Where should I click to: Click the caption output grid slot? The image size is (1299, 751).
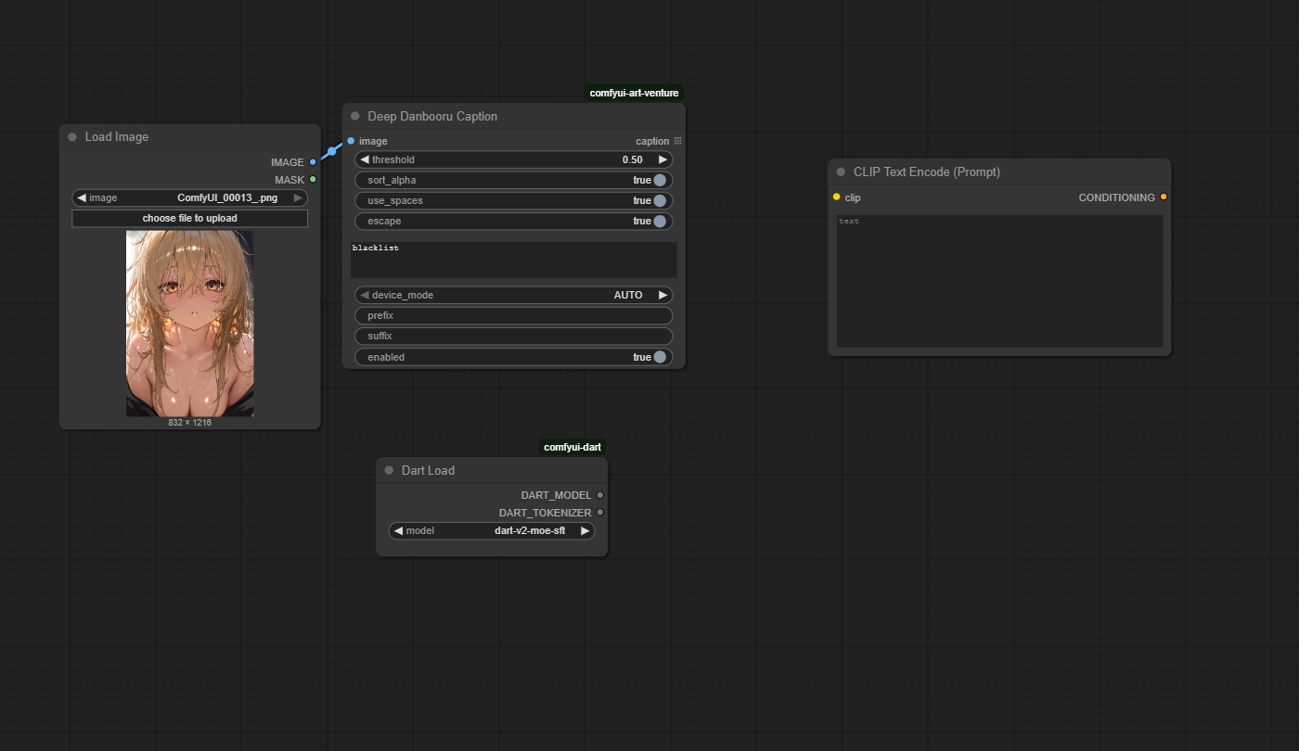[677, 141]
